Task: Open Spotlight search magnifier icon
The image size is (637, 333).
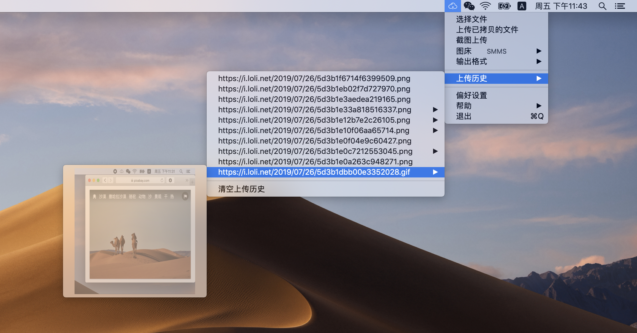Action: pyautogui.click(x=602, y=6)
